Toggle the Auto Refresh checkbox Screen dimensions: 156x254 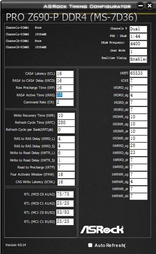pos(90,245)
